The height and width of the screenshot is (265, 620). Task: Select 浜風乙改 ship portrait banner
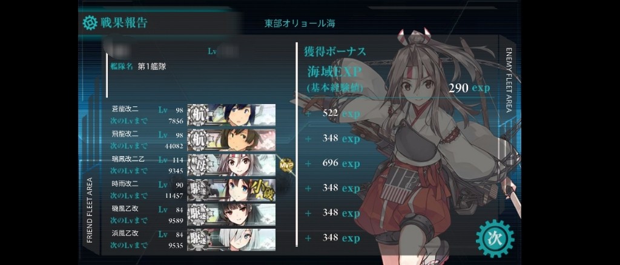coord(231,240)
